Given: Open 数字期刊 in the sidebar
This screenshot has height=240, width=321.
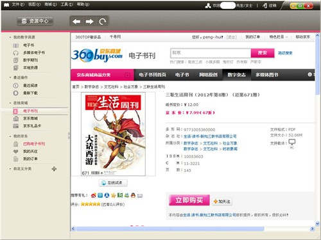Looking at the screenshot, I should [30, 60].
